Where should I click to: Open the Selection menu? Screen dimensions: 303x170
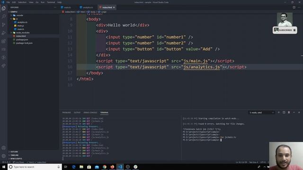[22, 2]
